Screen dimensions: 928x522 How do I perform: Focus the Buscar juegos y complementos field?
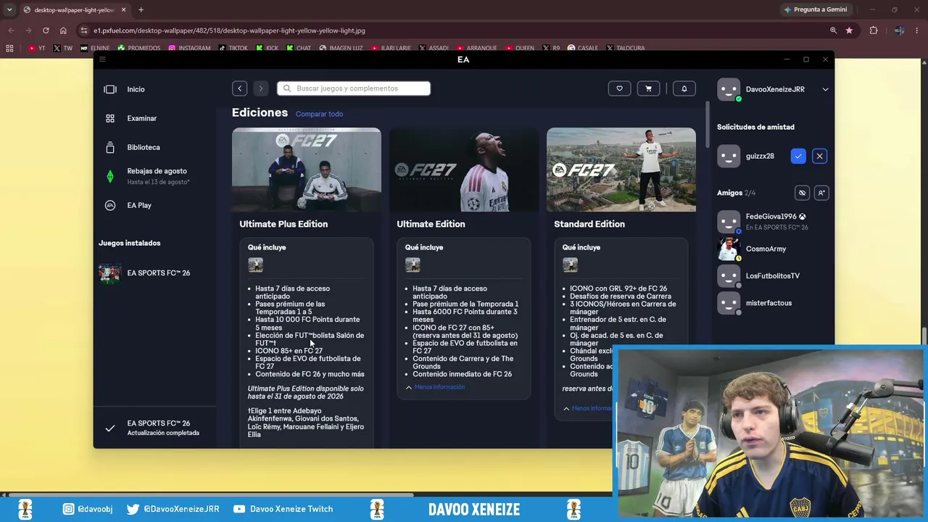coord(354,88)
